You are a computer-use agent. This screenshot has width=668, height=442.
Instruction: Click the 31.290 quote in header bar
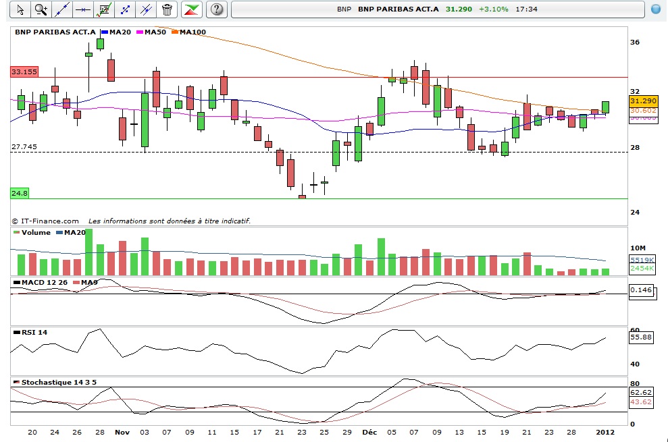[459, 9]
